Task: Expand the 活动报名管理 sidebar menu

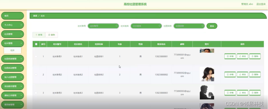Action: (x=13, y=86)
